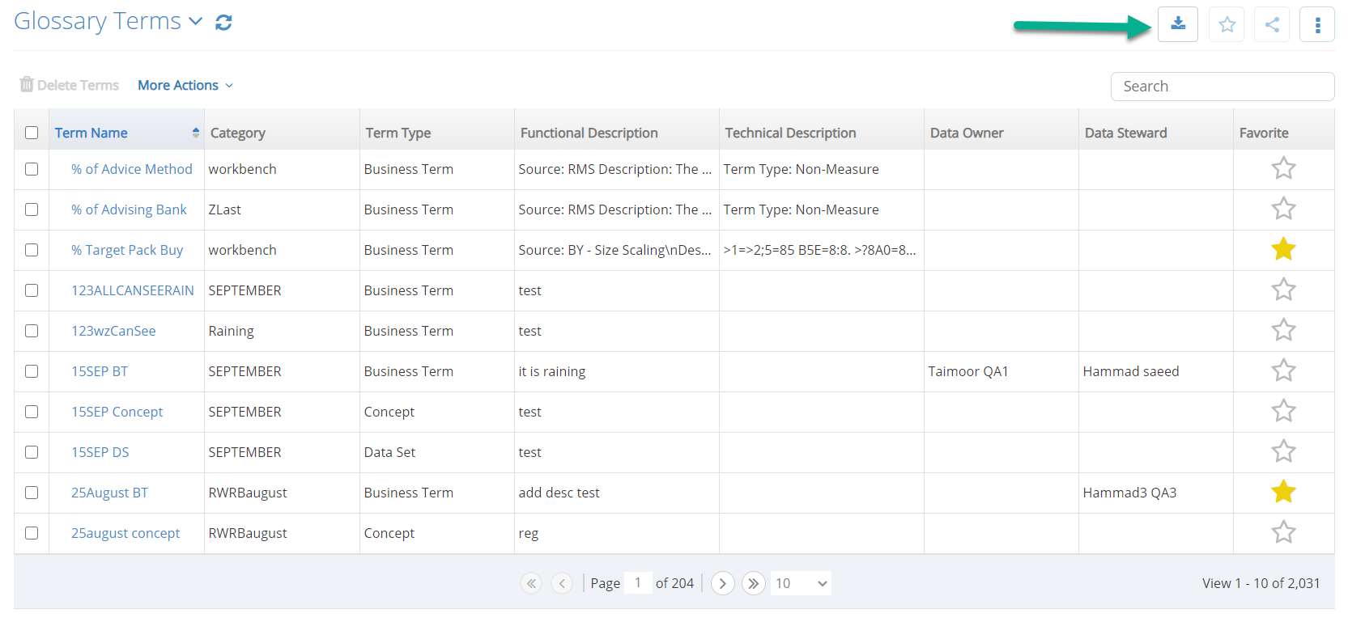
Task: Open the 25August BT term link
Action: click(x=110, y=493)
